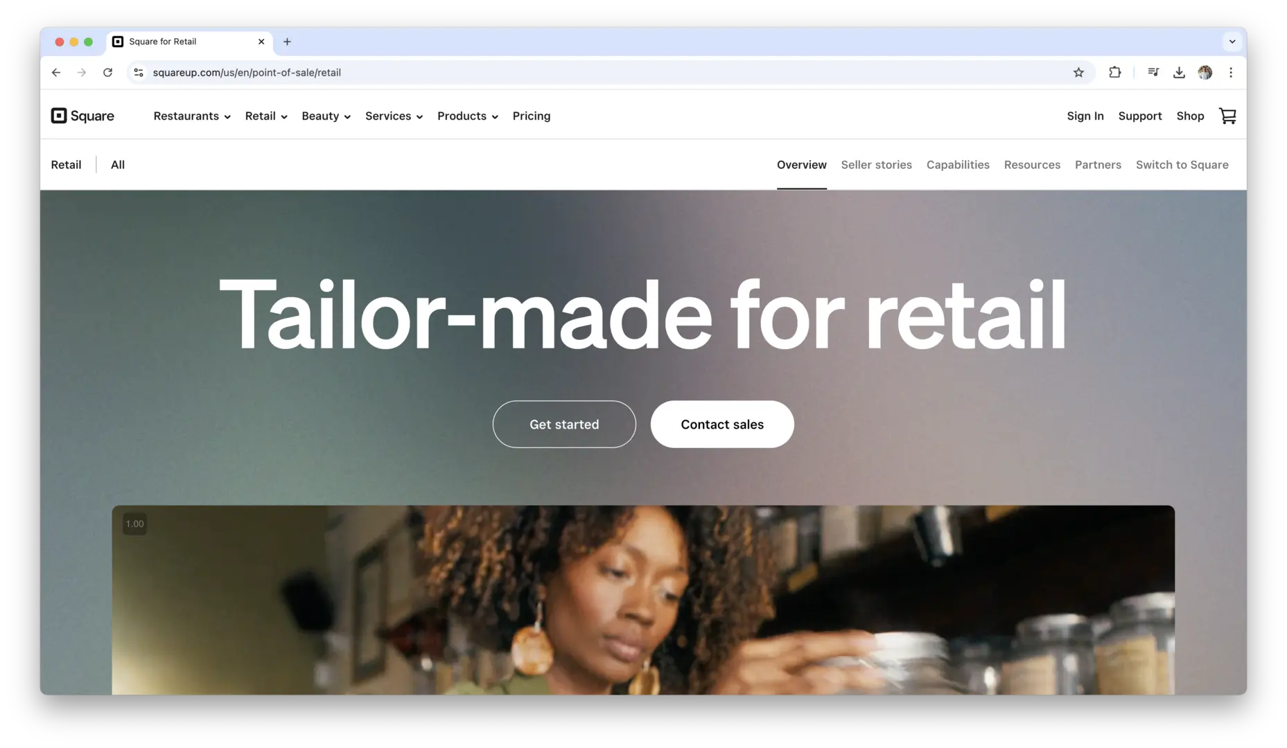Open new tab with plus button
This screenshot has width=1287, height=748.
tap(287, 42)
